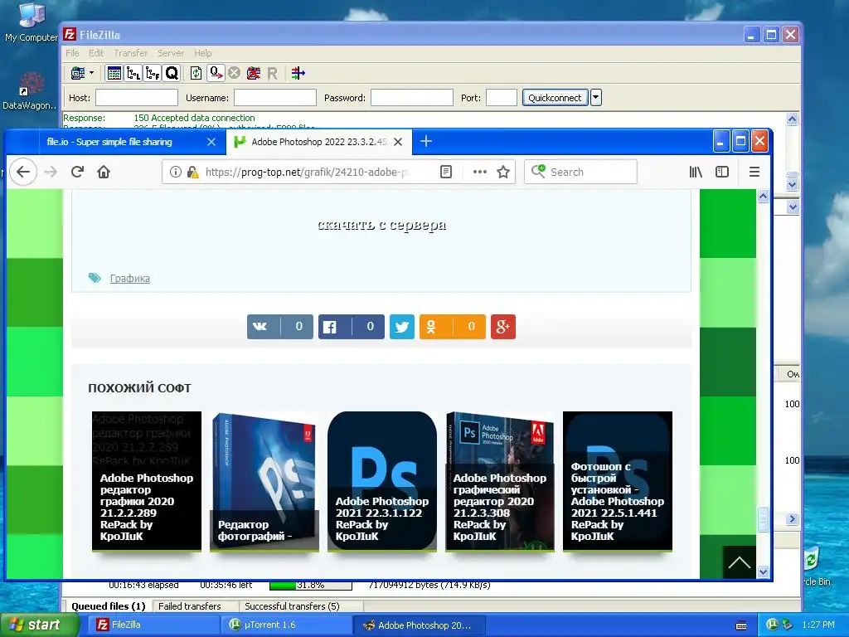This screenshot has height=637, width=849.
Task: Open FileZilla Transfer menu
Action: pos(130,53)
